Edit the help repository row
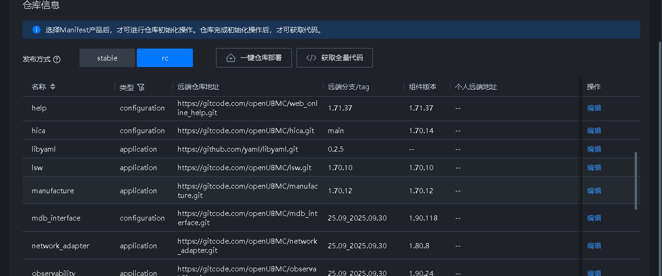662x276 pixels. [594, 108]
